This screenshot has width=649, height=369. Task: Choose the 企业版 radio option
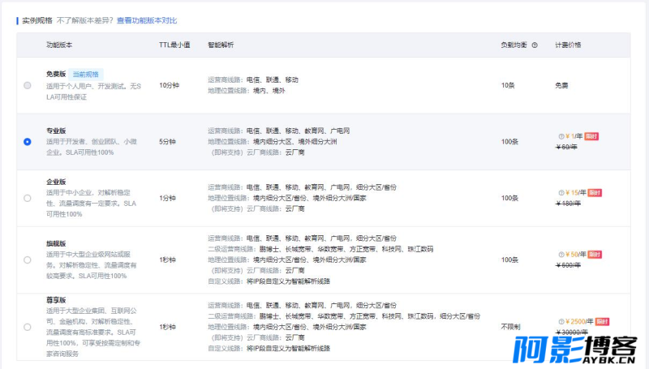pos(28,198)
